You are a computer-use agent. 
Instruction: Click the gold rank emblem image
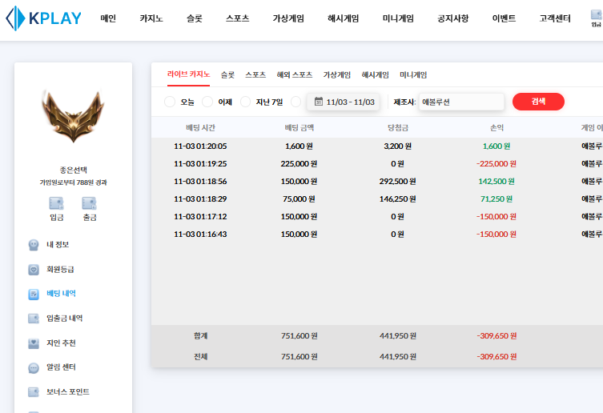tap(73, 116)
